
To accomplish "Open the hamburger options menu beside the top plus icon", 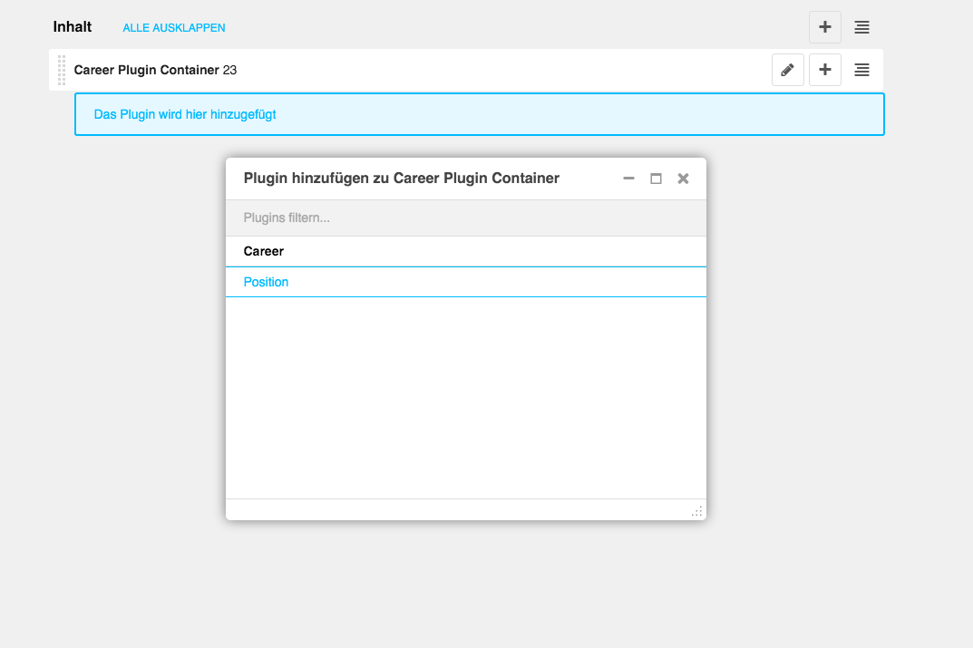I will [x=861, y=27].
